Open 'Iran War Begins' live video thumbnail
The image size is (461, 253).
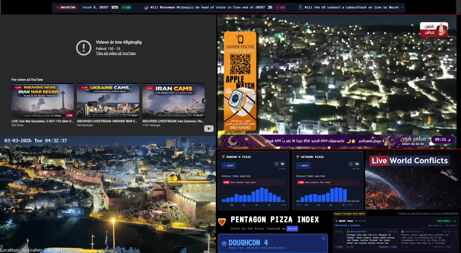(x=43, y=100)
